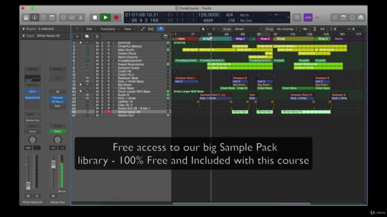The width and height of the screenshot is (387, 217).
Task: Open the Chroma plugin slot
Action: 57,98
